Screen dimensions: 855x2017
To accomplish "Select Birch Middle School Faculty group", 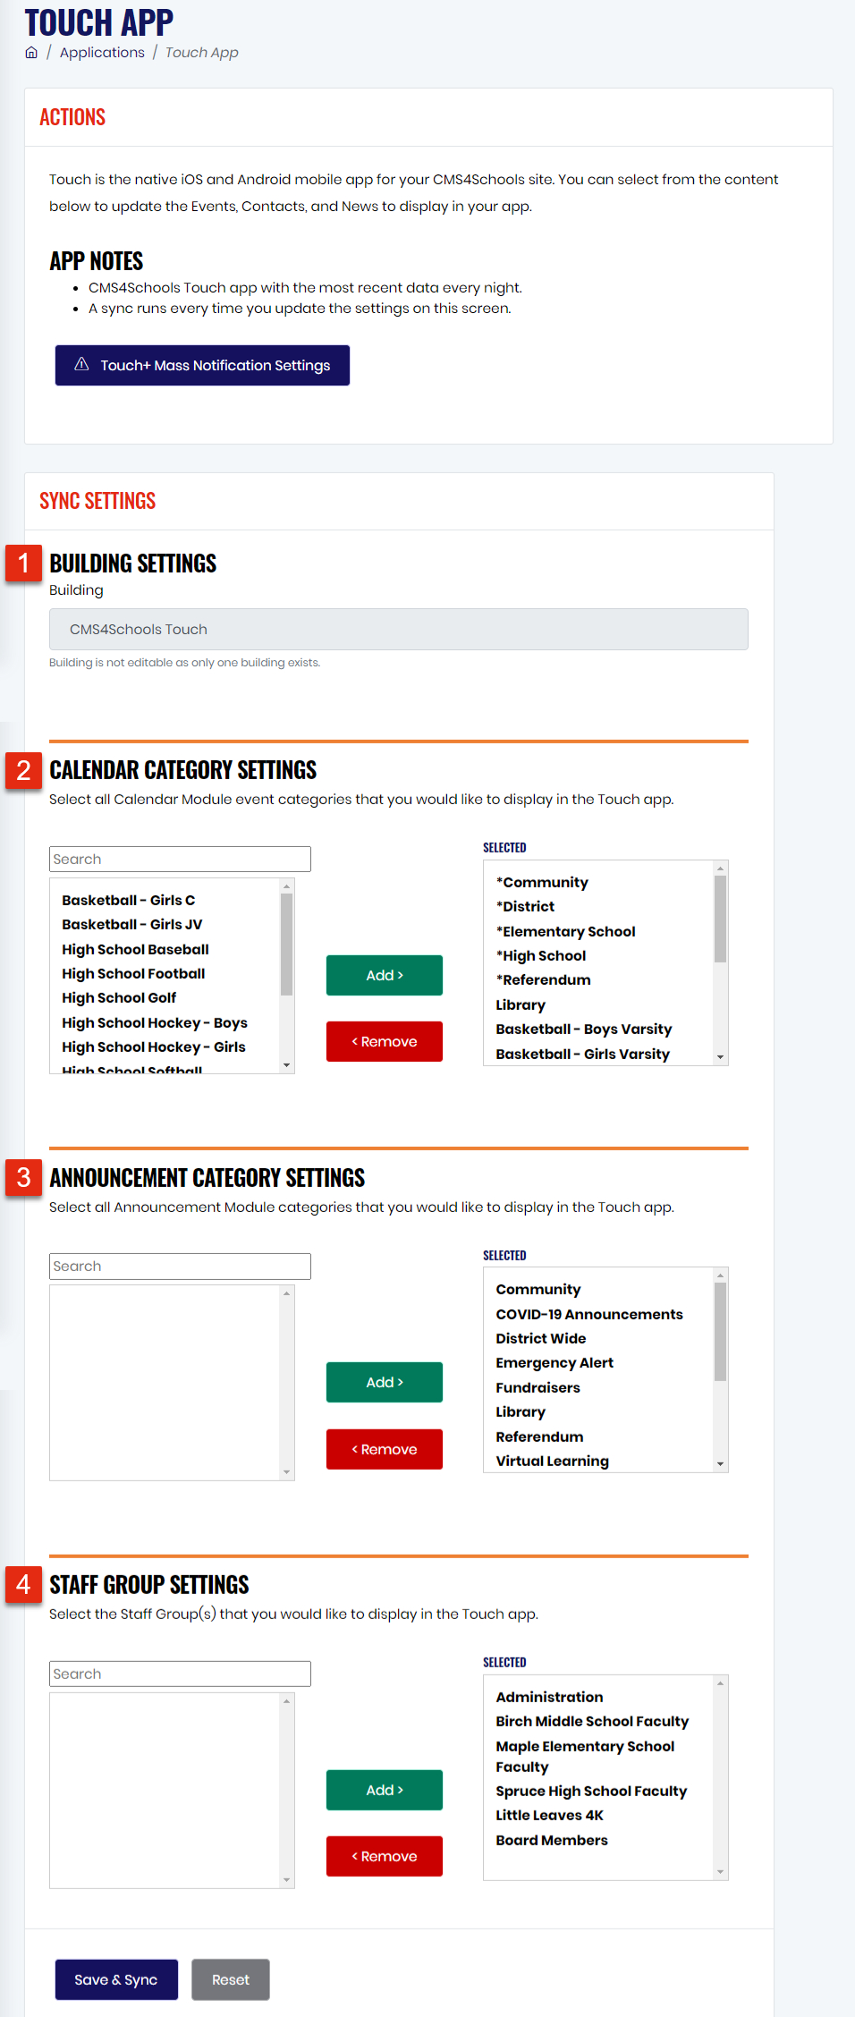I will (x=592, y=1721).
